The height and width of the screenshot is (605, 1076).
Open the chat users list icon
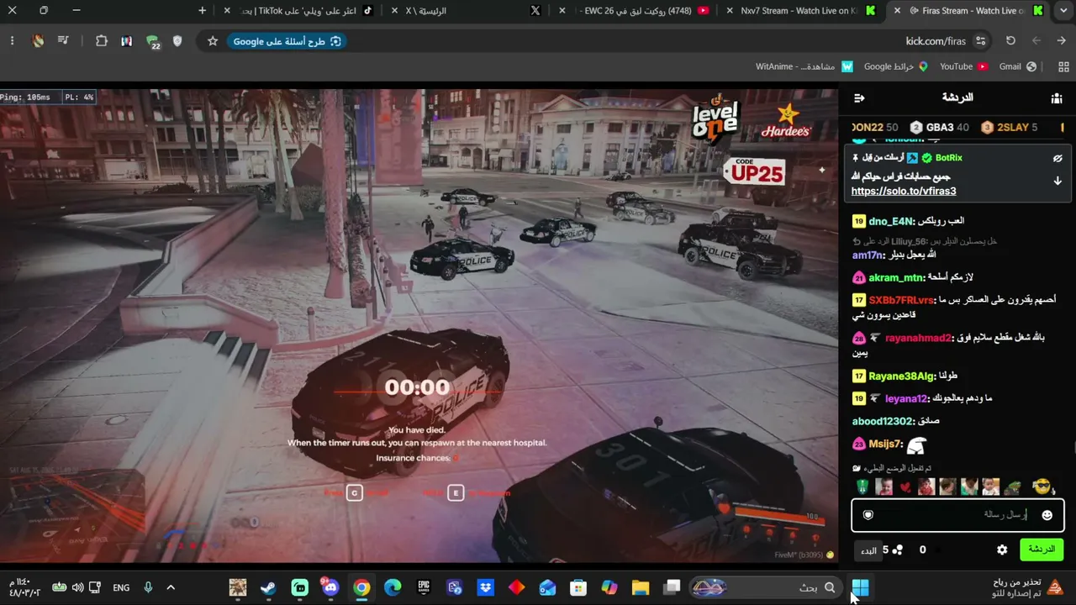click(1057, 98)
